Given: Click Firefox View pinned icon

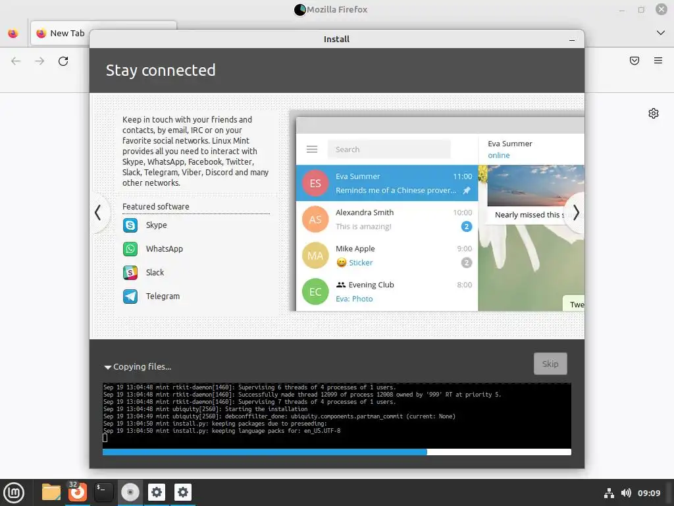Looking at the screenshot, I should point(13,33).
